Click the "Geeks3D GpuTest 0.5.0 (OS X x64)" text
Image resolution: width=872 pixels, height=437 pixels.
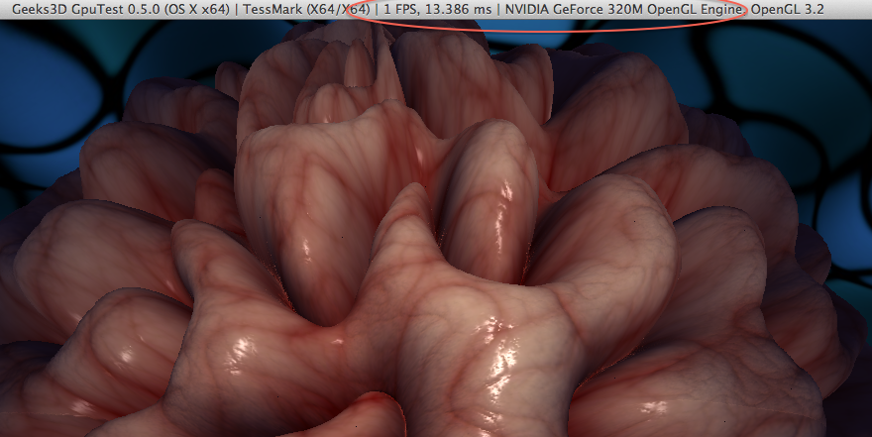[x=121, y=10]
